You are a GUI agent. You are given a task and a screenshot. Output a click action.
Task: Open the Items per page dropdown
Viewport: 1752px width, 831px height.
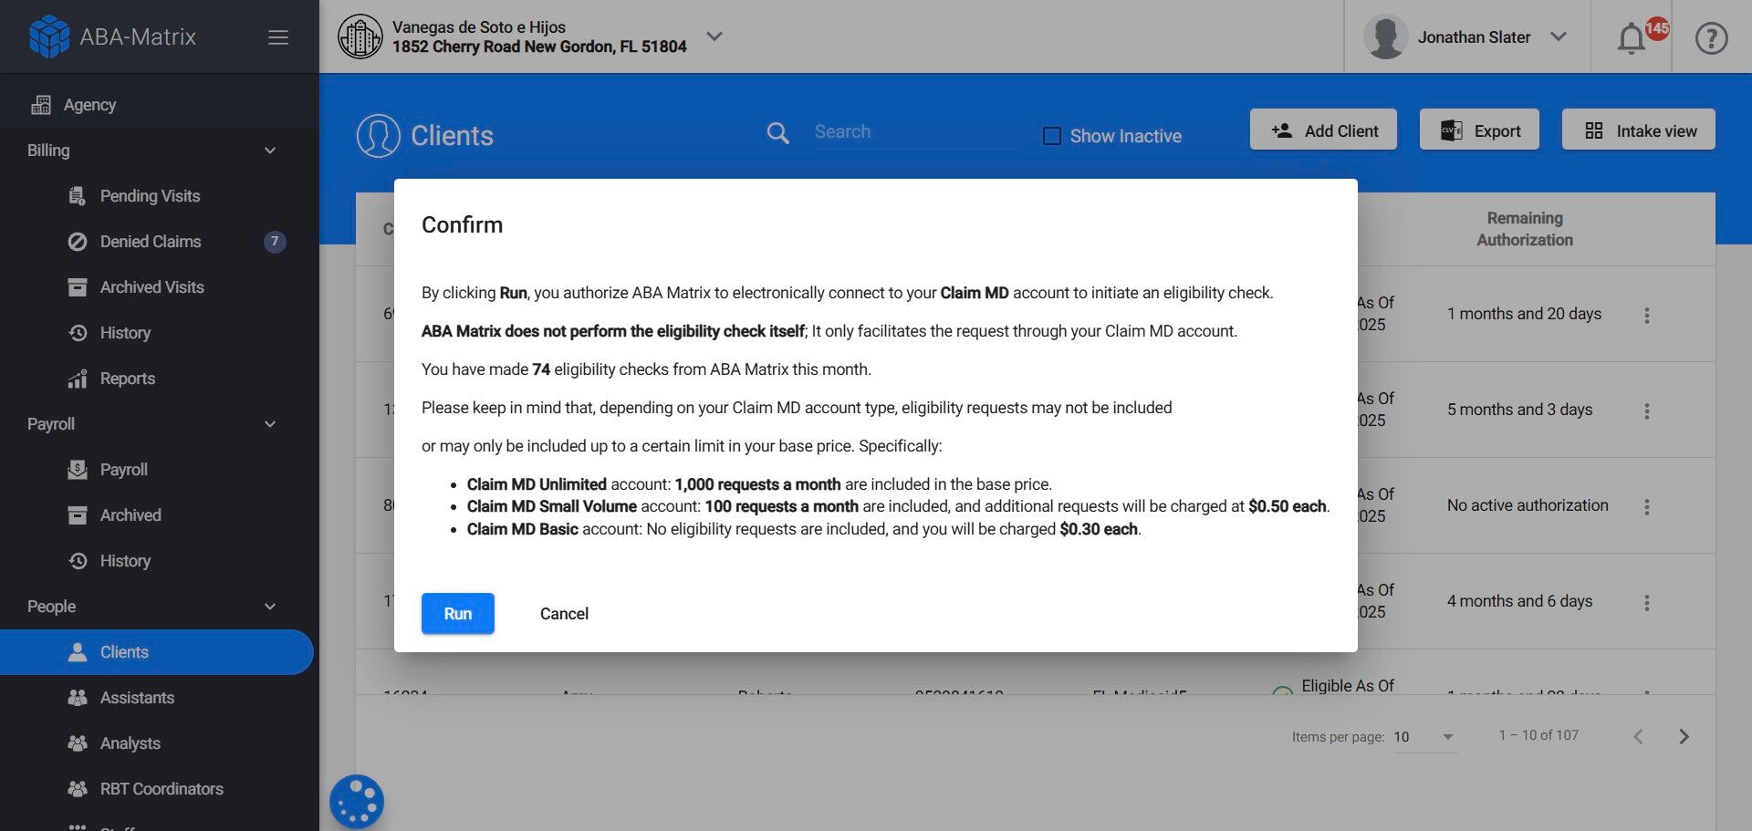pos(1423,737)
